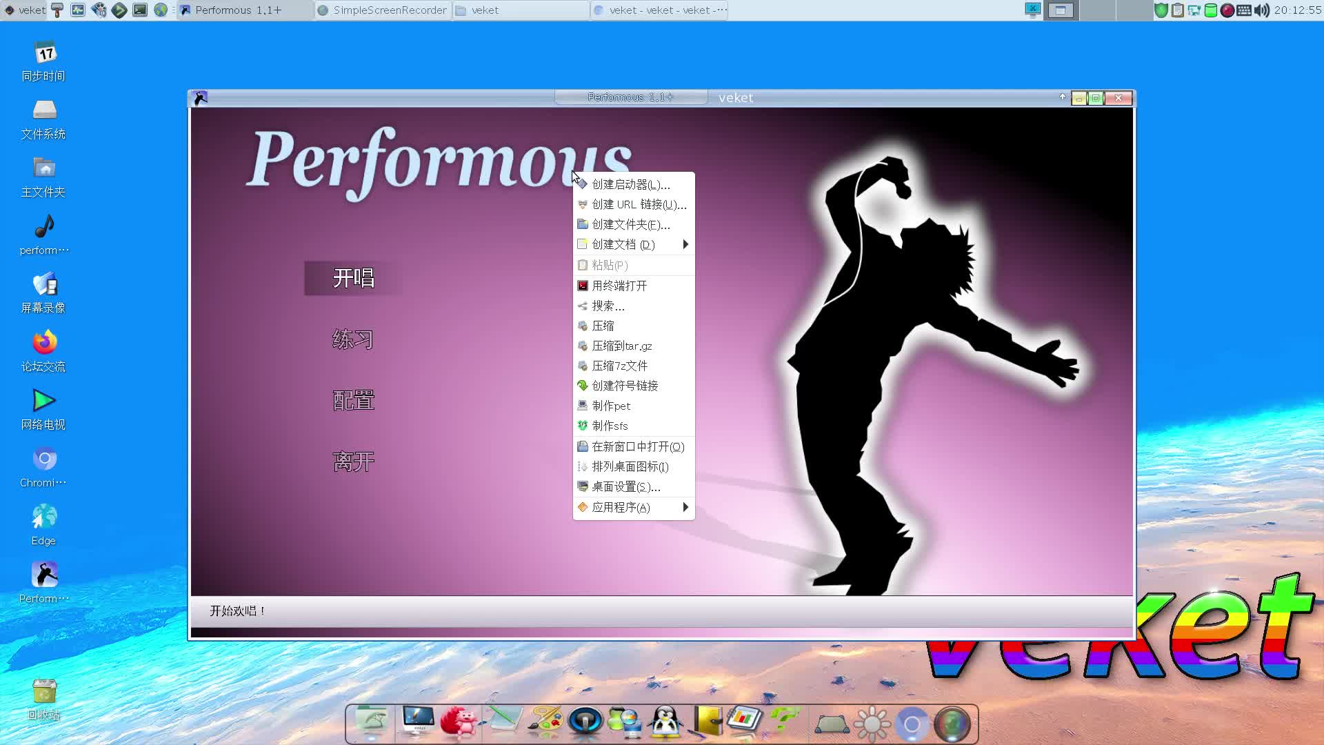Open the 回收站 recycle bin icon
1324x745 pixels.
(x=43, y=699)
